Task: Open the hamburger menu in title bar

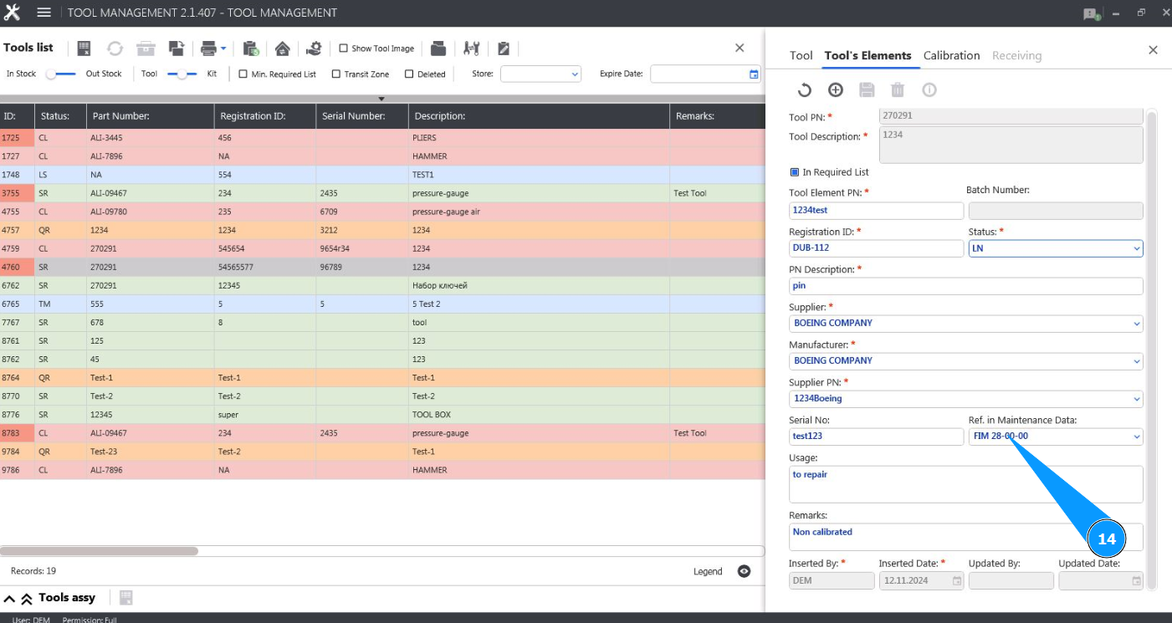Action: click(44, 13)
